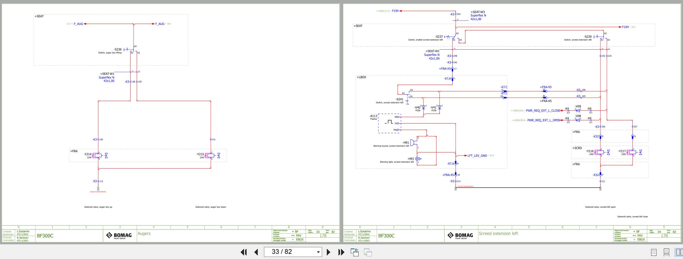Select 'Solenoid valve, auger box down' caption
683x259 pixels.
pos(211,207)
